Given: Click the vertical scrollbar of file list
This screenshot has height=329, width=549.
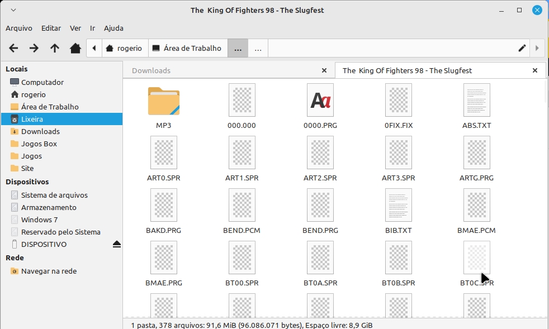Looking at the screenshot, I should [x=546, y=92].
